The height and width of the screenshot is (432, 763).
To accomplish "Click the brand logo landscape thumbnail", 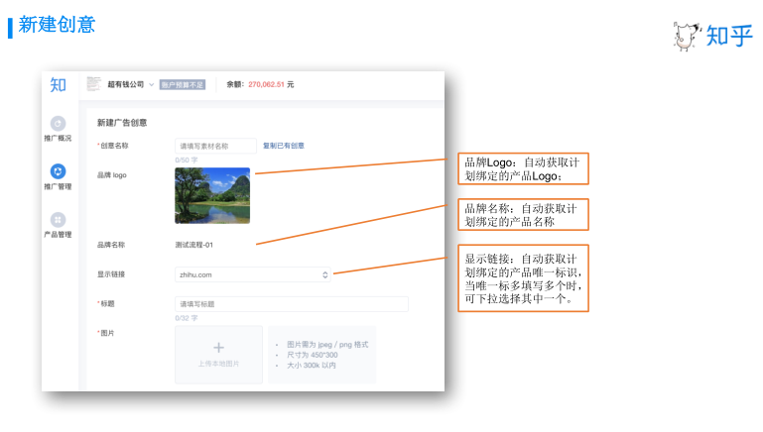I will [x=212, y=195].
